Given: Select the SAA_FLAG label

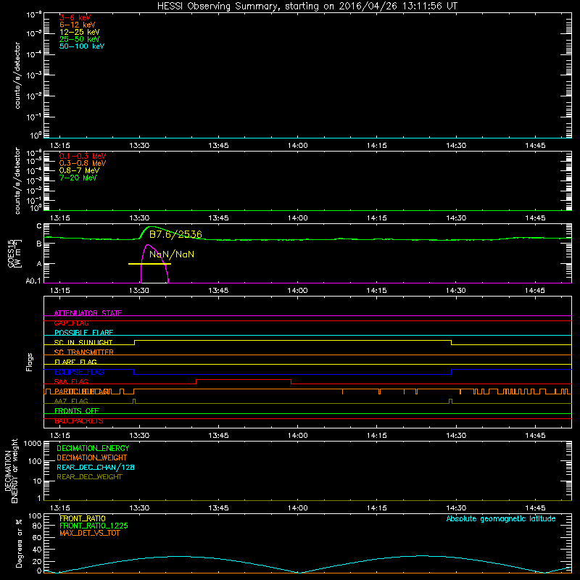Looking at the screenshot, I should click(x=71, y=381).
